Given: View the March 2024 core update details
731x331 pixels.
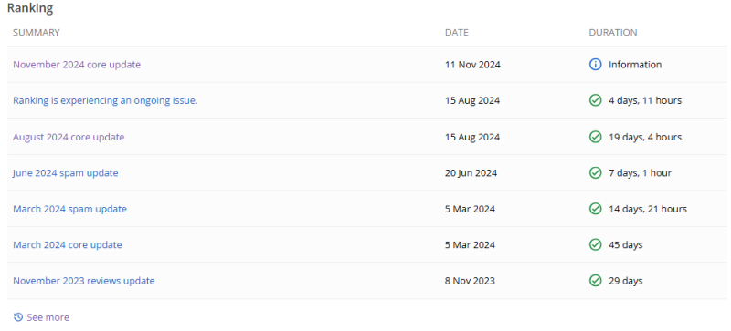Looking at the screenshot, I should [x=67, y=245].
